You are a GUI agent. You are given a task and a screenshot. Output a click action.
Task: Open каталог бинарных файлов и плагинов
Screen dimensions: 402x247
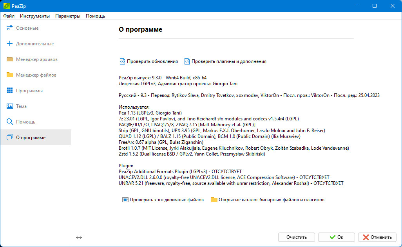coord(268,200)
